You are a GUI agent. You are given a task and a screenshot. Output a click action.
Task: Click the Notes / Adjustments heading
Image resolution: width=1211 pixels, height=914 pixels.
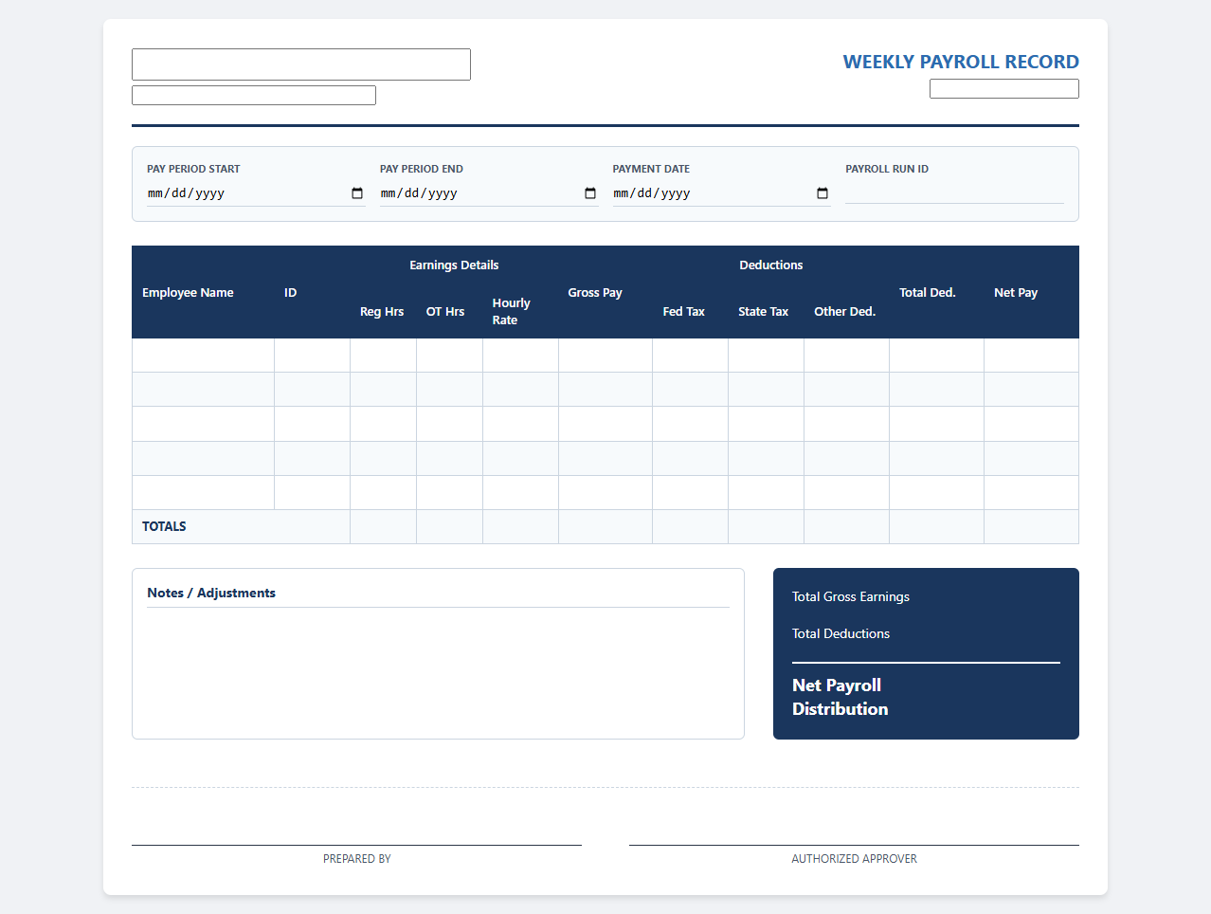click(211, 594)
